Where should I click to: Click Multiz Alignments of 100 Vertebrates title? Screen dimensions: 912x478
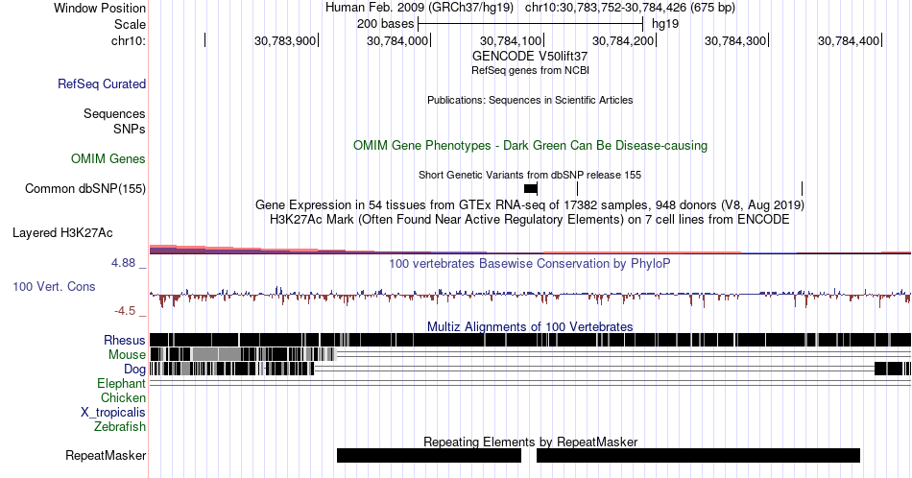(x=530, y=326)
